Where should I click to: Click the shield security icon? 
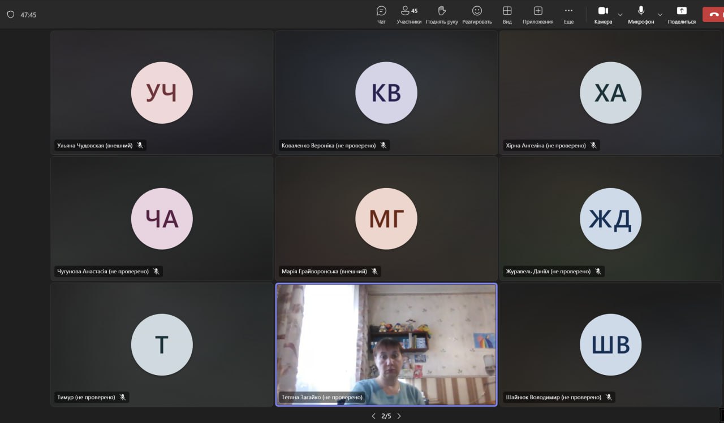point(10,15)
